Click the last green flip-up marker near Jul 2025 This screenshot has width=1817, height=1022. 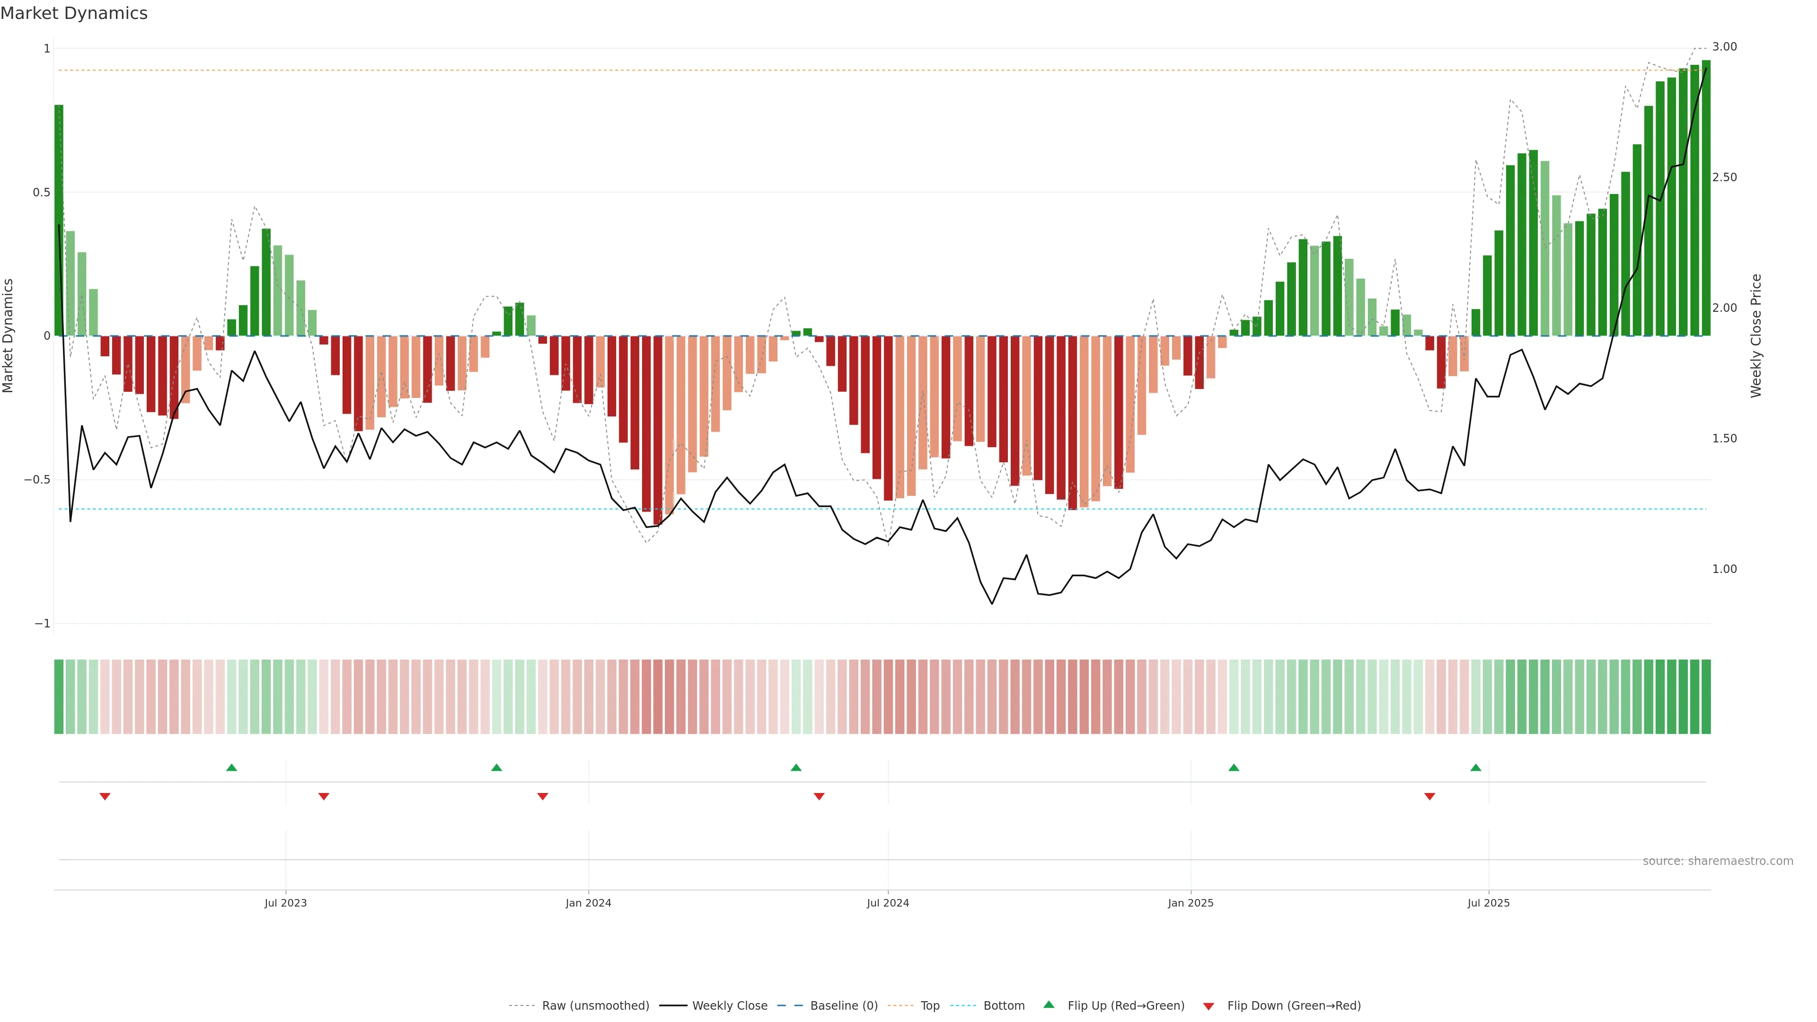pos(1476,767)
